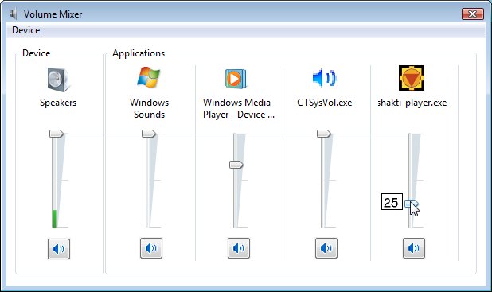Click the Windows Sounds label

pyautogui.click(x=149, y=108)
